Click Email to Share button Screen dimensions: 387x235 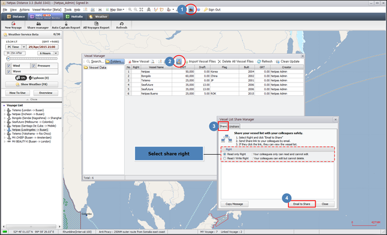click(x=302, y=204)
